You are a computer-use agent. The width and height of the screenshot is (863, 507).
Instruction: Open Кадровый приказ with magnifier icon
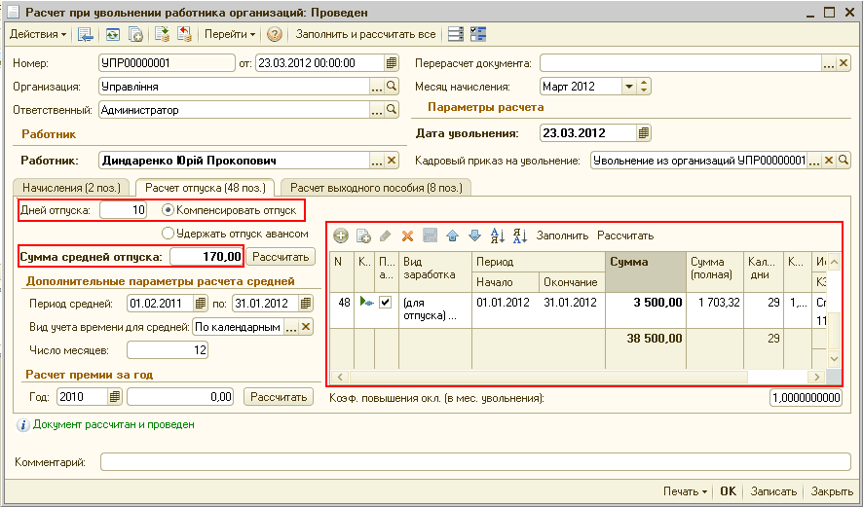844,161
